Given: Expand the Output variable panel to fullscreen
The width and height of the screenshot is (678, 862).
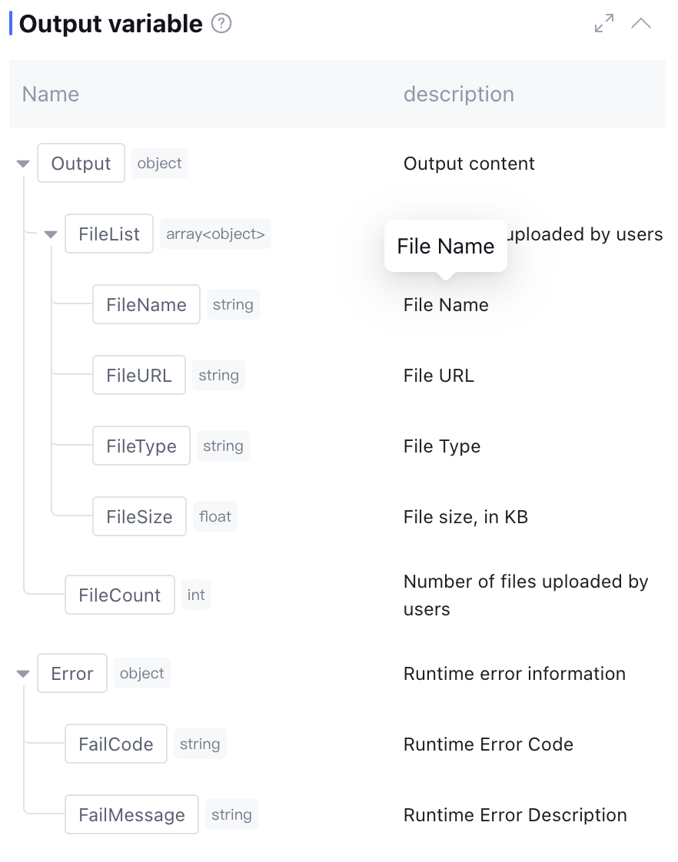Looking at the screenshot, I should (604, 24).
